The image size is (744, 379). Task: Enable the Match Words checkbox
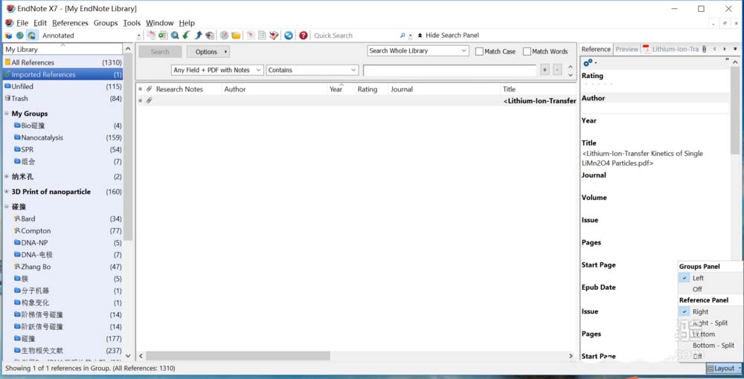pyautogui.click(x=527, y=52)
